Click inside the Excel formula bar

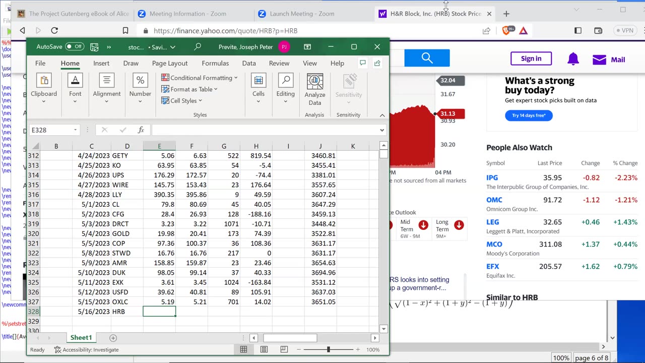(x=265, y=130)
